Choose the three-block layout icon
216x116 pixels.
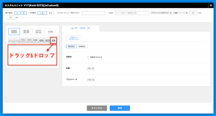38,31
